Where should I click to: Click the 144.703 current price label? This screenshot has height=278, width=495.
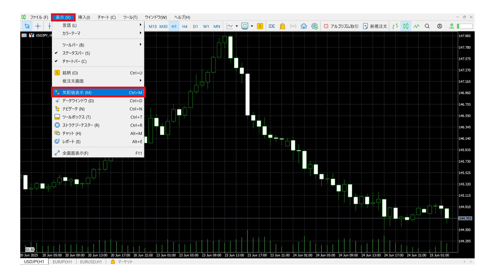[x=465, y=219]
